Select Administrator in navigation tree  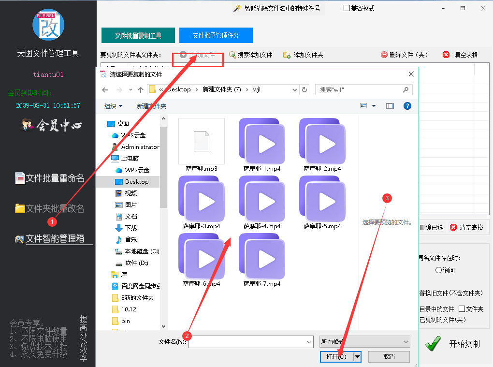coord(135,147)
